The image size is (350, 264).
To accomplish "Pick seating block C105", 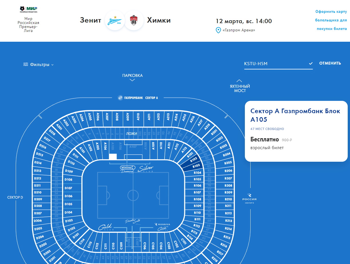I will [153, 245].
